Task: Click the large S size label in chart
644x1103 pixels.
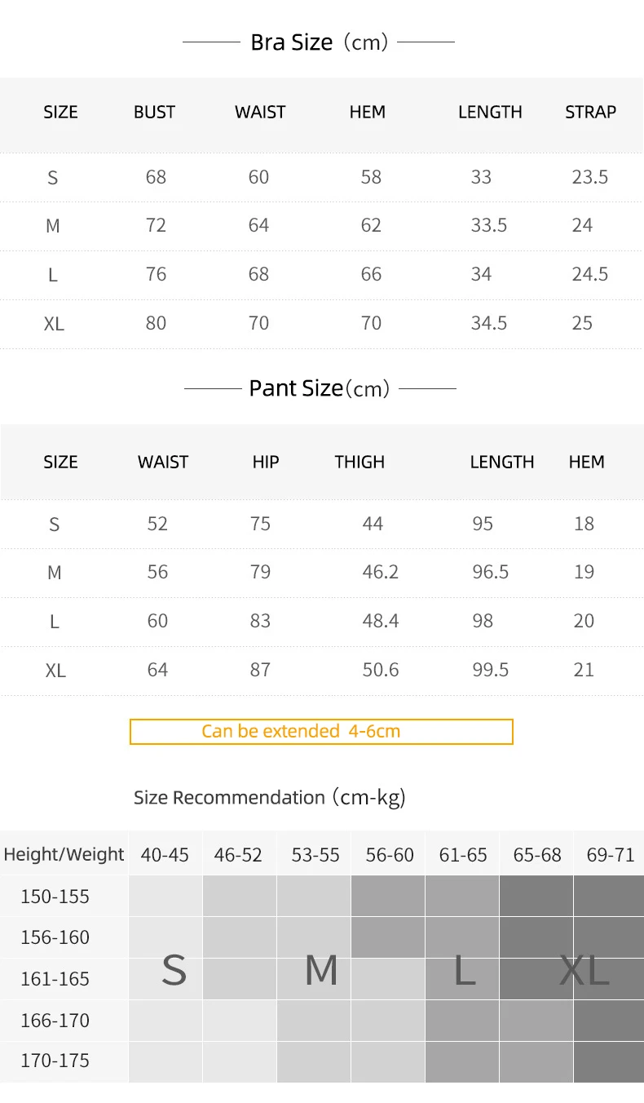Action: pos(174,970)
